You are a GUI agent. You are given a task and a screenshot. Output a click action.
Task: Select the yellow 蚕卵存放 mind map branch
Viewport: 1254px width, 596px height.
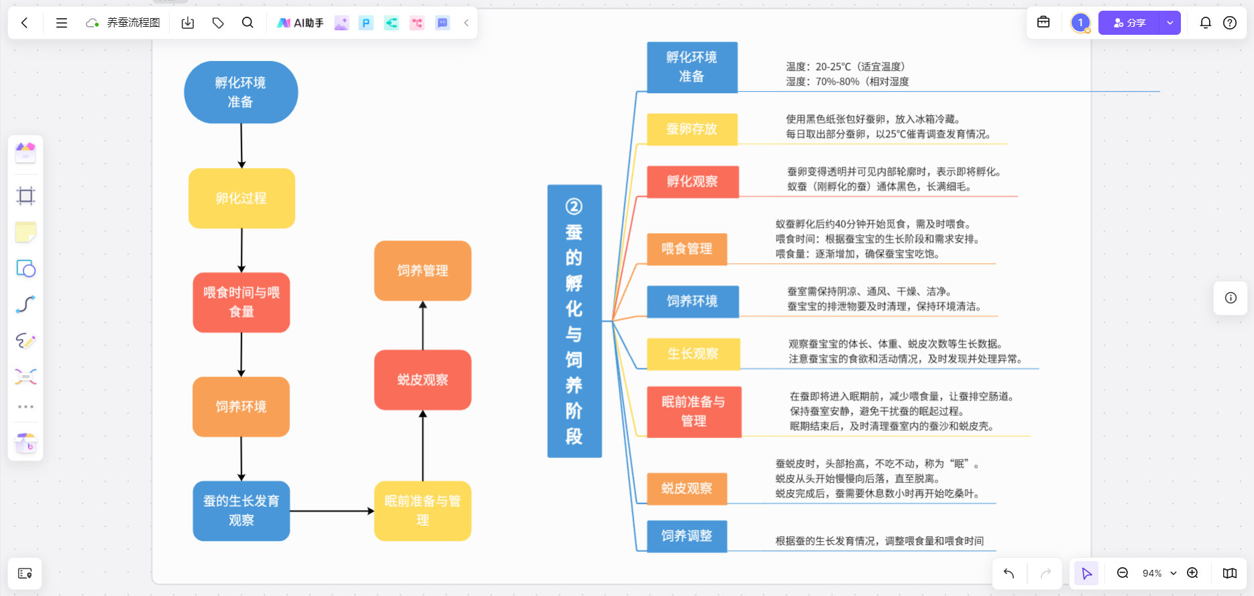692,129
